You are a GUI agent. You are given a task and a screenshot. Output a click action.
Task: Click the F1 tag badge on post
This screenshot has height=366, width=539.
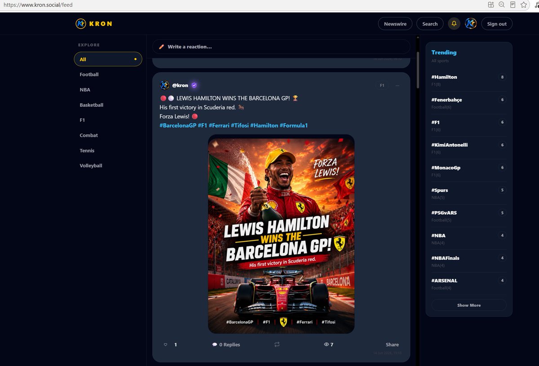(382, 85)
